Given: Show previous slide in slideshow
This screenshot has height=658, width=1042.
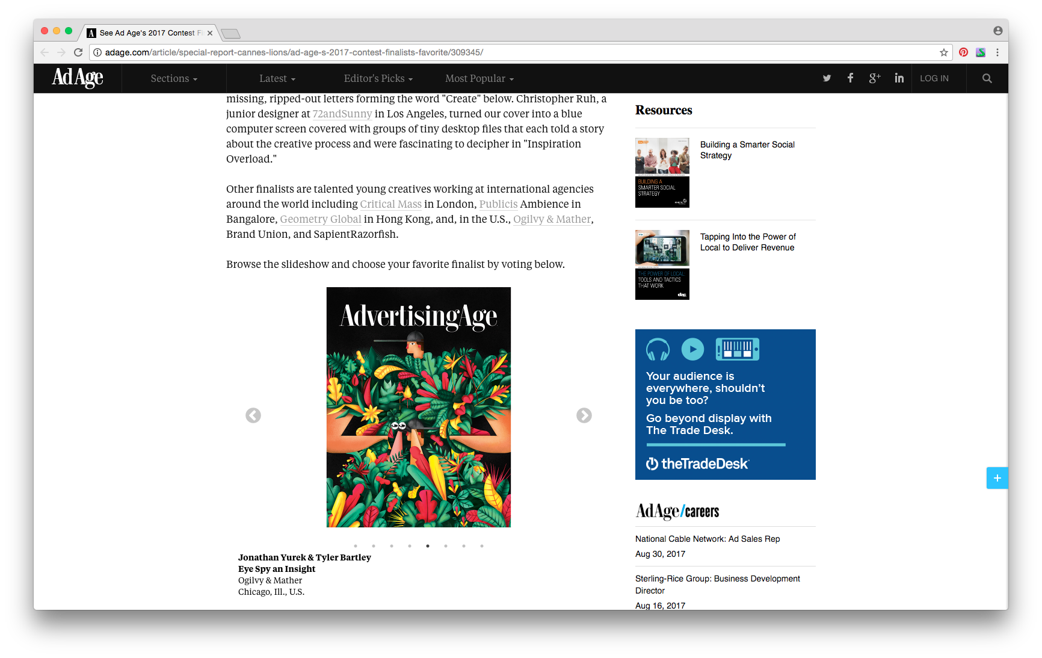Looking at the screenshot, I should pos(253,415).
